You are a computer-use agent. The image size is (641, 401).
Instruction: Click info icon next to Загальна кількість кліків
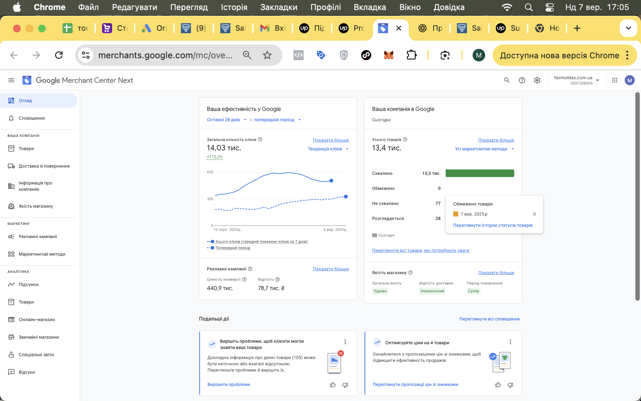(x=260, y=139)
